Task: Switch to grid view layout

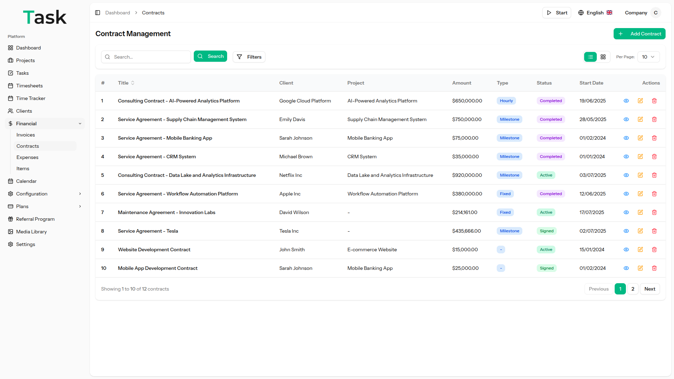Action: 603,57
